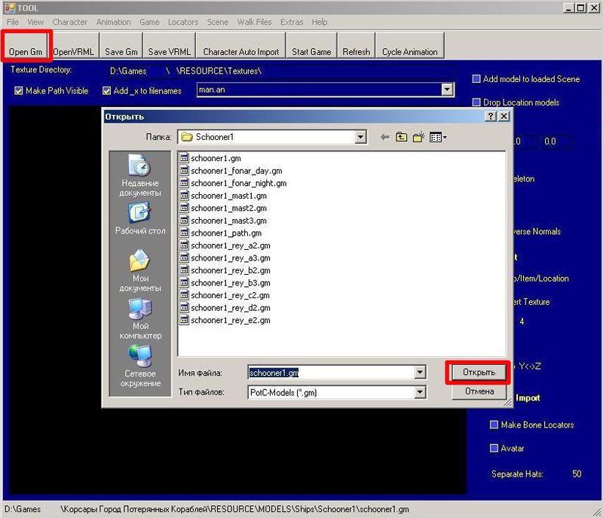Expand the Schooner1 folder dropdown

tap(360, 137)
